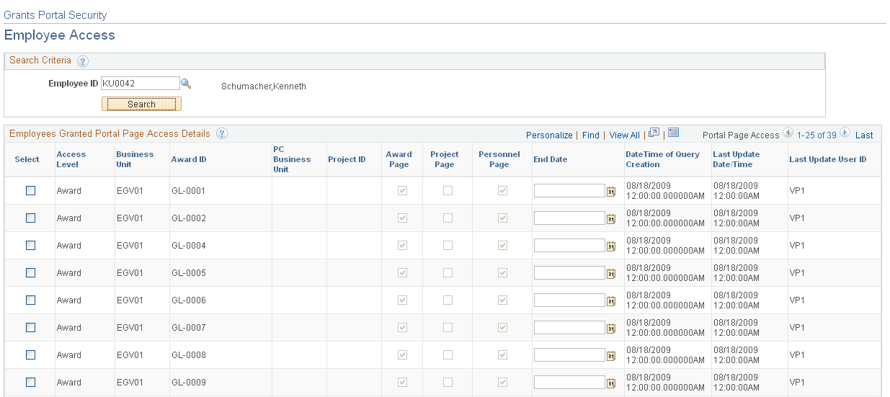Open the Find link
Viewport: 890px width, 397px height.
[x=591, y=135]
